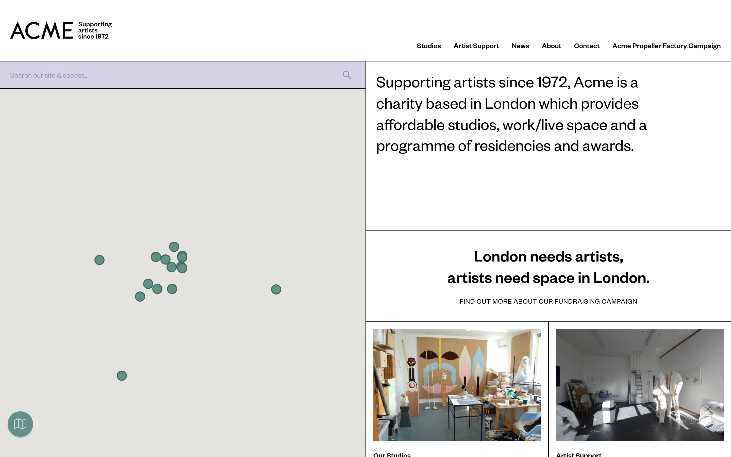This screenshot has width=731, height=457.
Task: Click the lowest map marker
Action: [x=122, y=376]
